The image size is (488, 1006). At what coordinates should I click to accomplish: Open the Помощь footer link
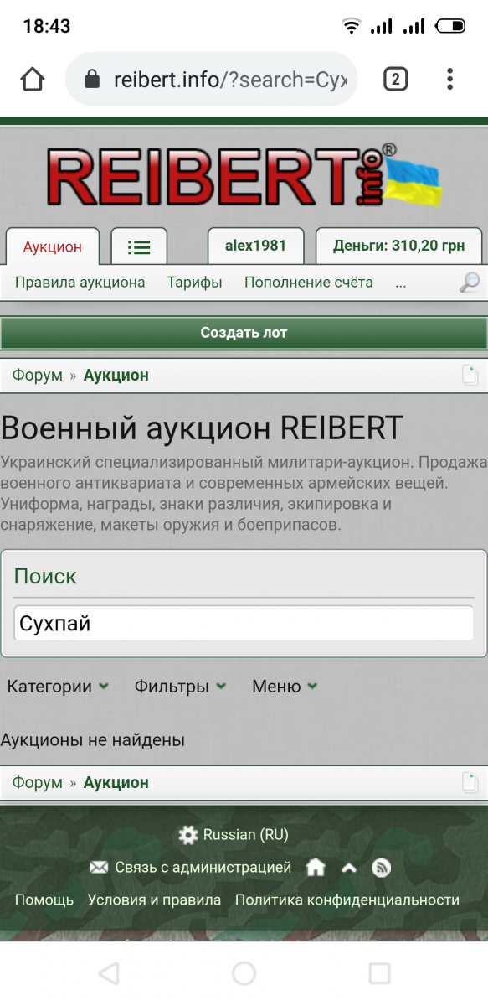pos(44,900)
